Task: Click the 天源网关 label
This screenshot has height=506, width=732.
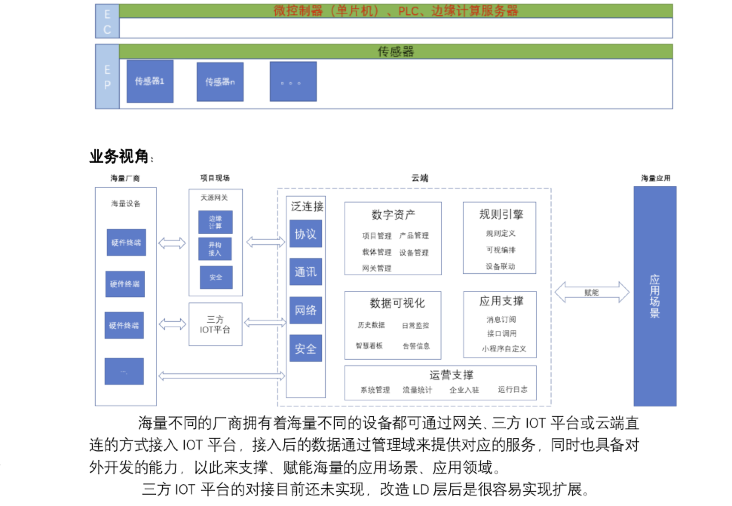Action: (214, 198)
